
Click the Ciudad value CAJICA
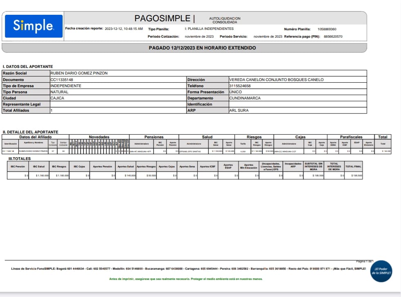(57, 98)
